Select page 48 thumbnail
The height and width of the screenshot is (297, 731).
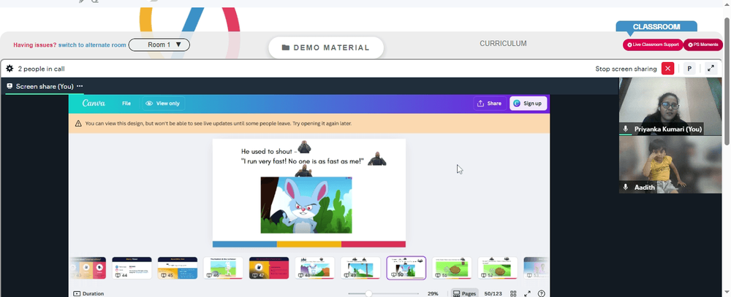[x=314, y=268]
